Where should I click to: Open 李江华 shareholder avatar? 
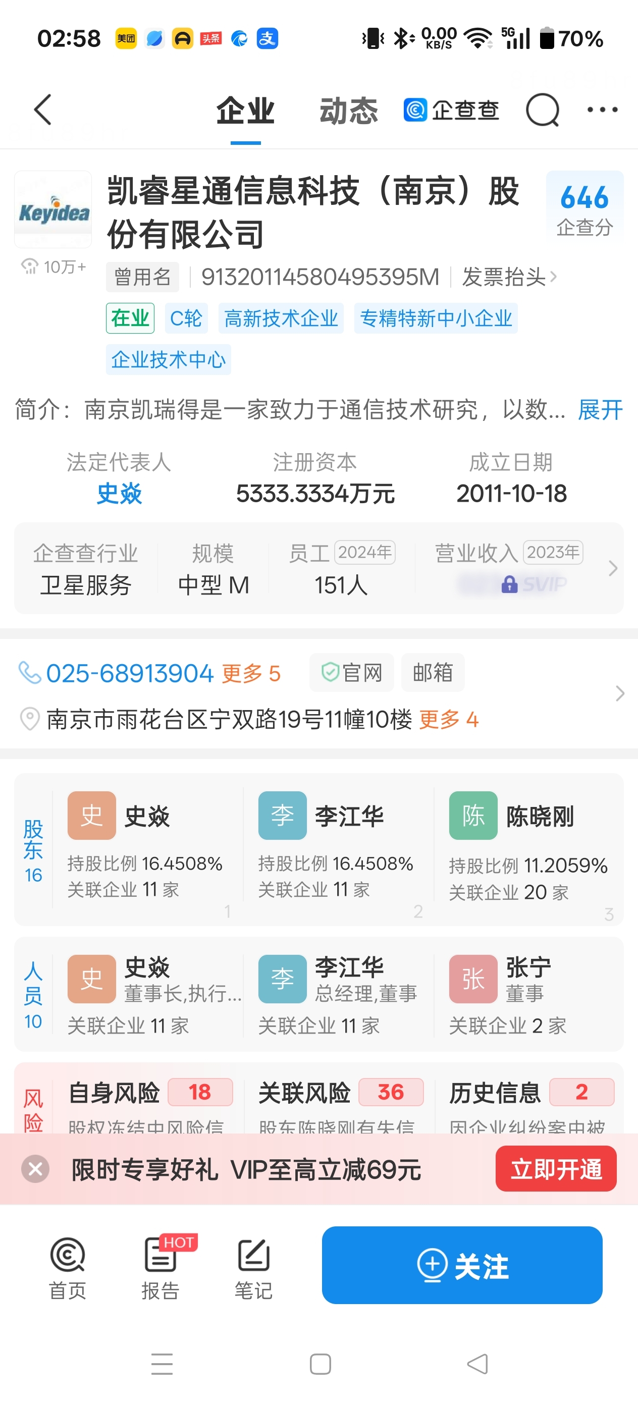tap(282, 816)
